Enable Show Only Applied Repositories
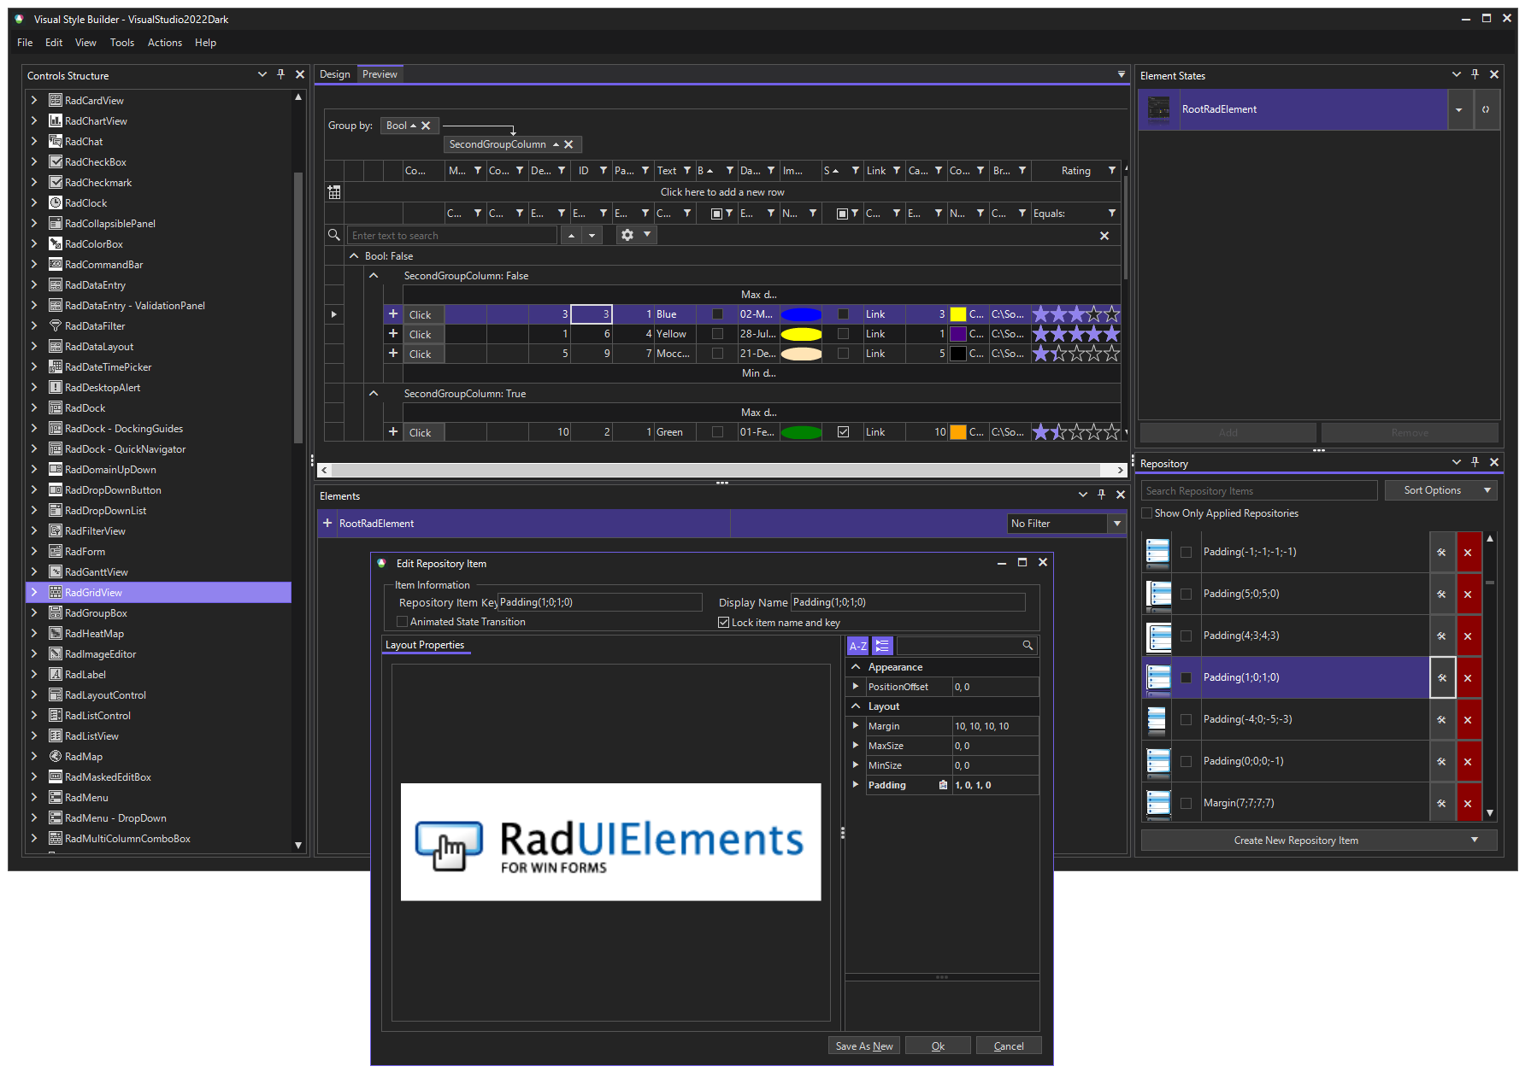 pos(1146,513)
